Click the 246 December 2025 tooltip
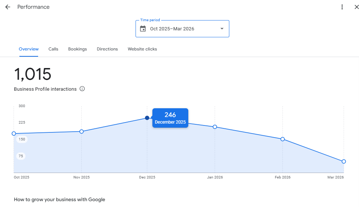This screenshot has height=207, width=359. 170,118
